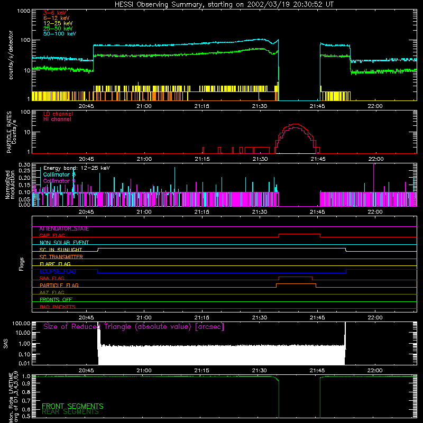Click the 22:00 tick in the Flags panel
Viewport: 423px width, 423px height.
(375, 318)
